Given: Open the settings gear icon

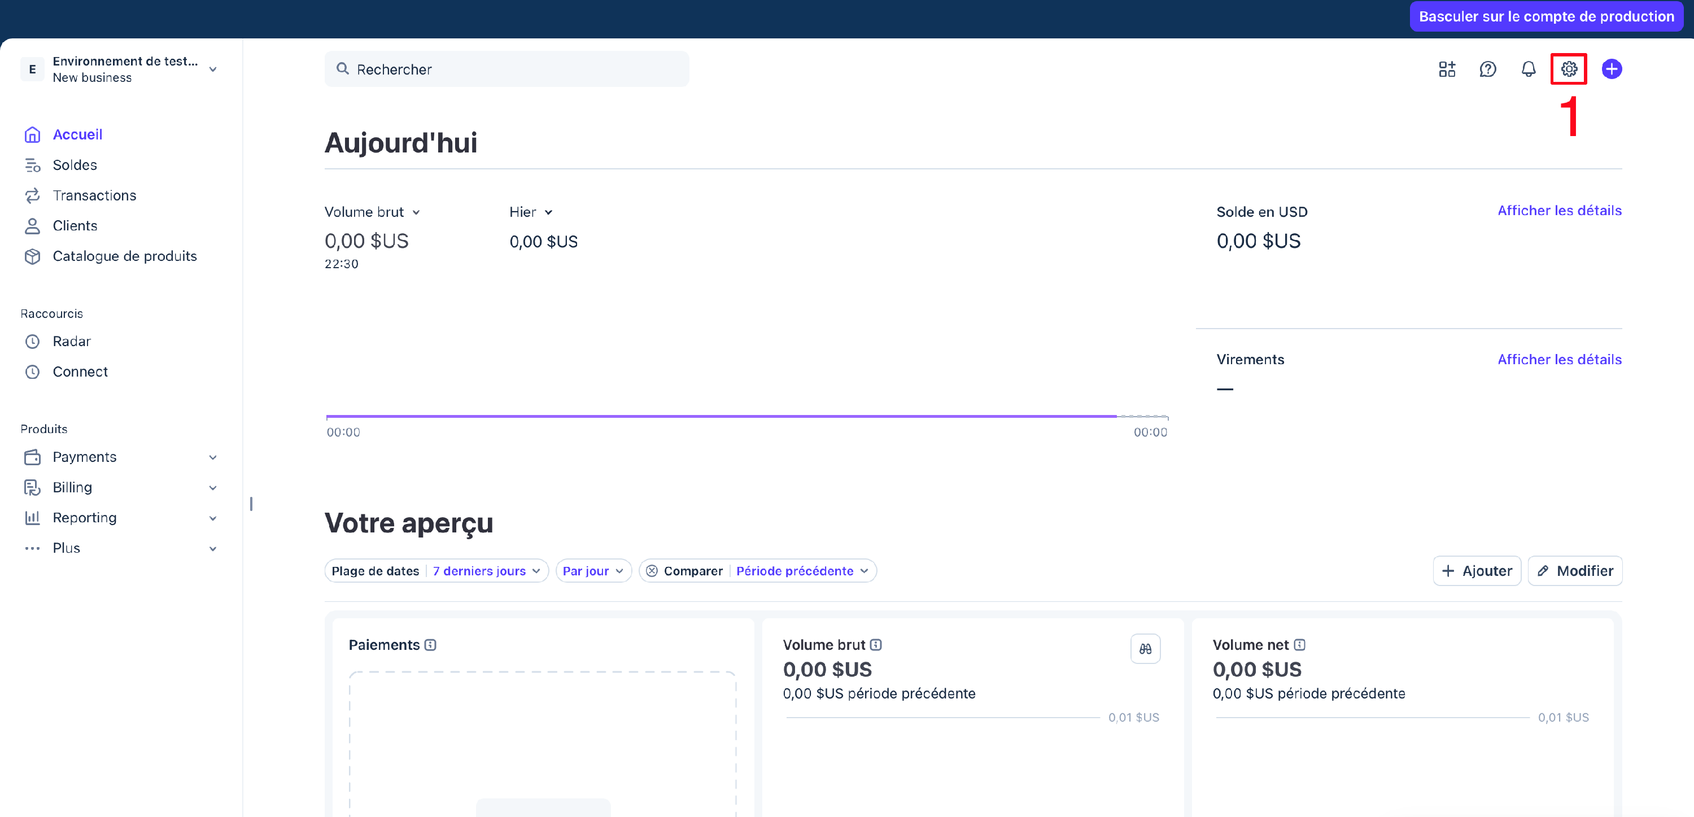Looking at the screenshot, I should click(1569, 69).
